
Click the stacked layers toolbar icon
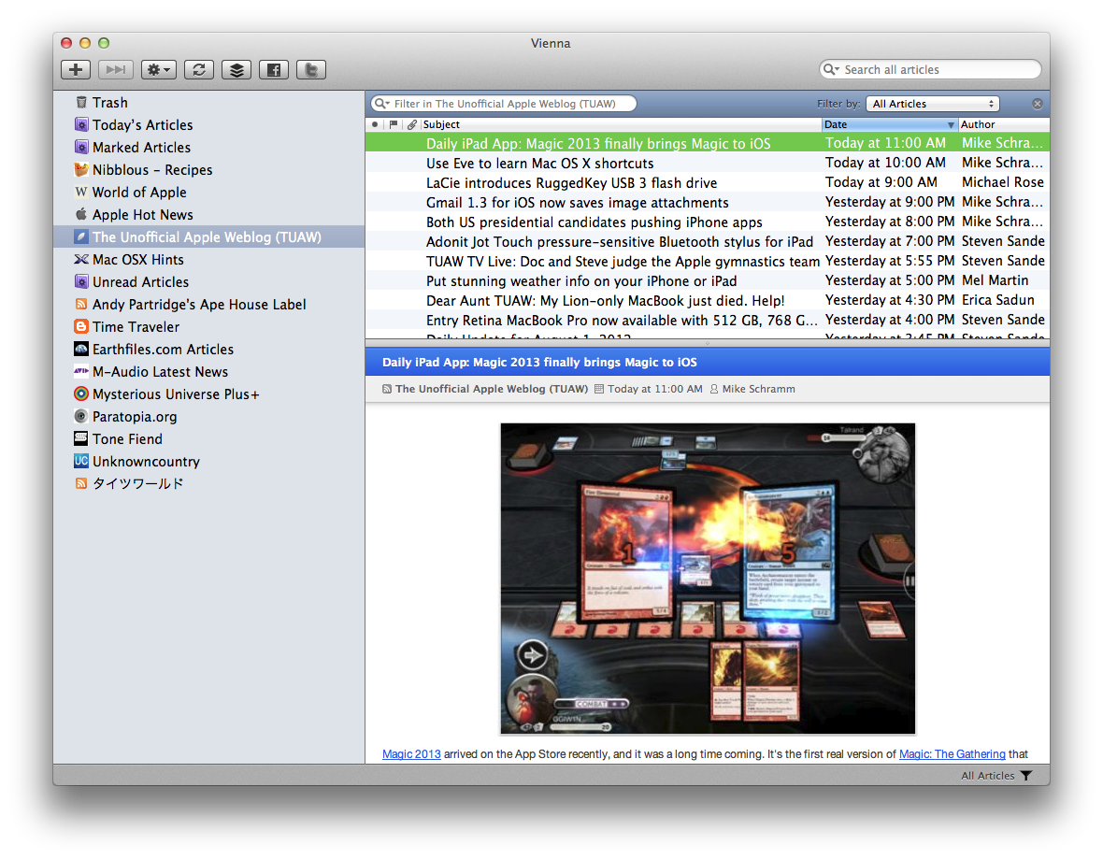[x=236, y=70]
